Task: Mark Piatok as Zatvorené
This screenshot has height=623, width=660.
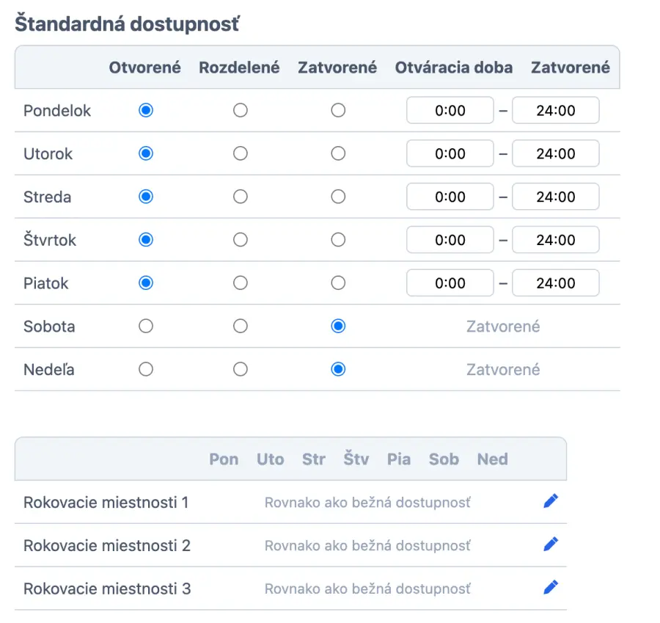Action: tap(338, 283)
